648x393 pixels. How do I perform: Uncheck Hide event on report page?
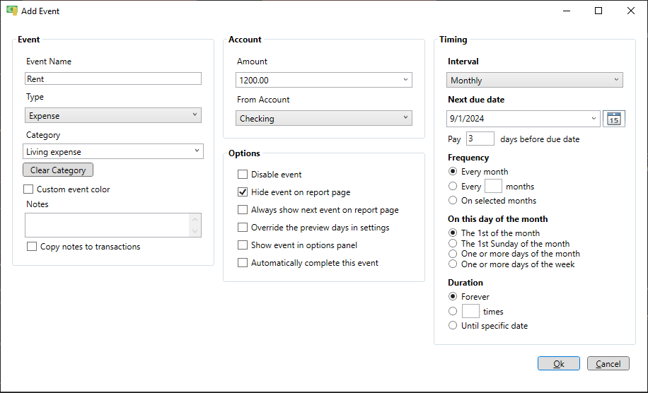point(243,192)
